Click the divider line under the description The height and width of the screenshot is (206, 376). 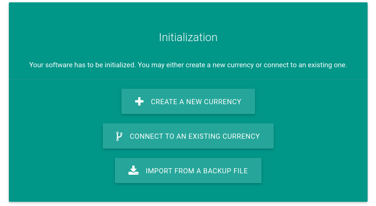click(x=188, y=79)
